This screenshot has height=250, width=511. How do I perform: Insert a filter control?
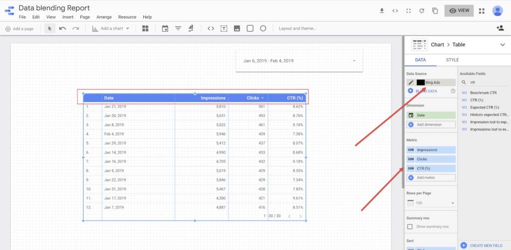click(178, 28)
